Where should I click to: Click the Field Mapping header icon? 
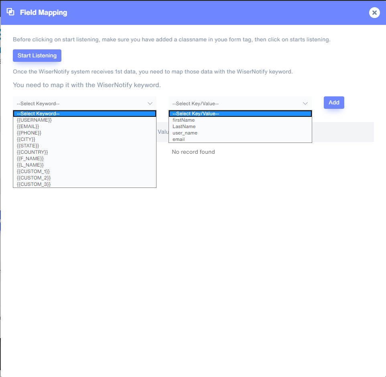tap(11, 12)
